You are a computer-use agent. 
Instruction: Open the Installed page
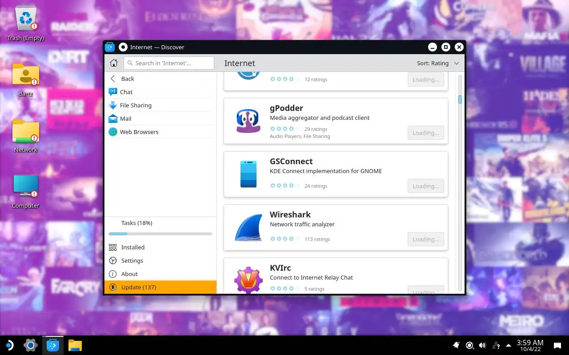pyautogui.click(x=160, y=247)
